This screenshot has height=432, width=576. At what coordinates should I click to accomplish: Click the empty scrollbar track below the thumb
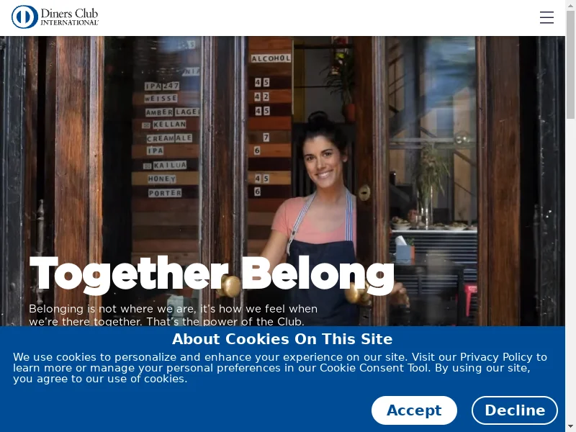[x=570, y=270]
